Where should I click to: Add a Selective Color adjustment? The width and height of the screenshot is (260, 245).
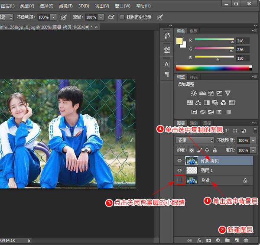tap(219, 112)
